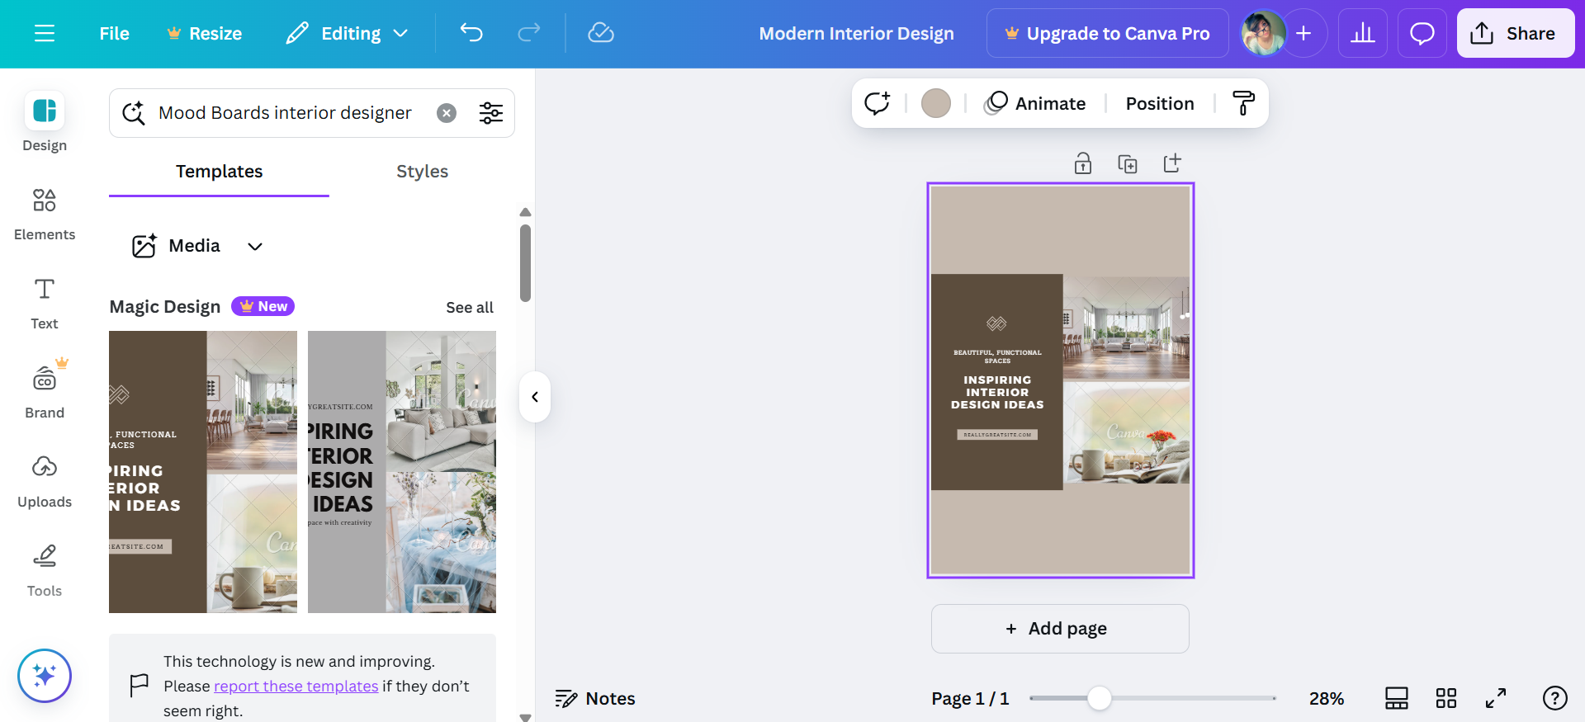The image size is (1585, 722).
Task: Open the Elements panel
Action: point(45,214)
